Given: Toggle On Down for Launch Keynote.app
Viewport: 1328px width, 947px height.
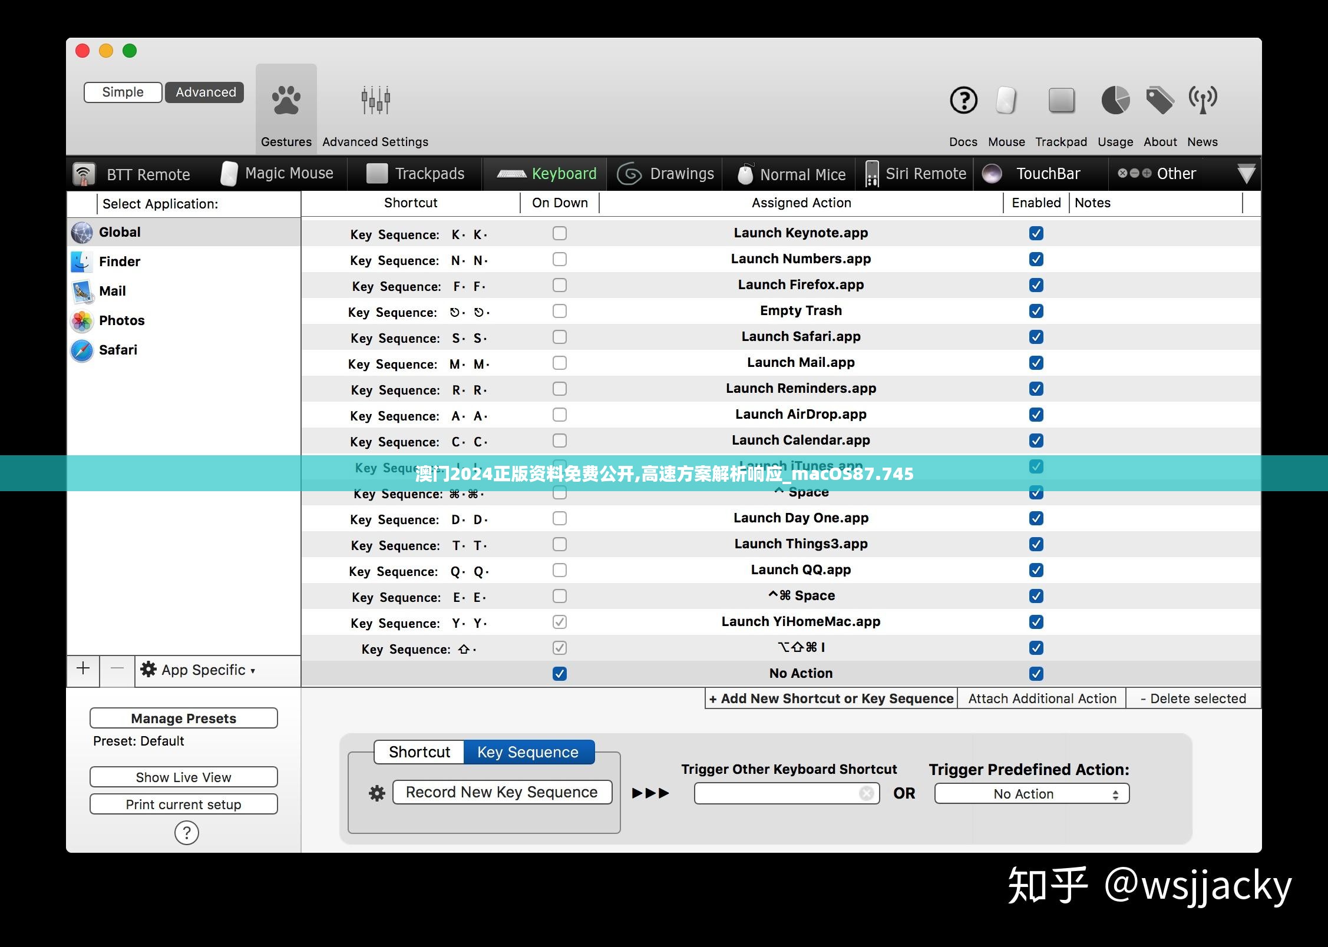Looking at the screenshot, I should coord(560,233).
